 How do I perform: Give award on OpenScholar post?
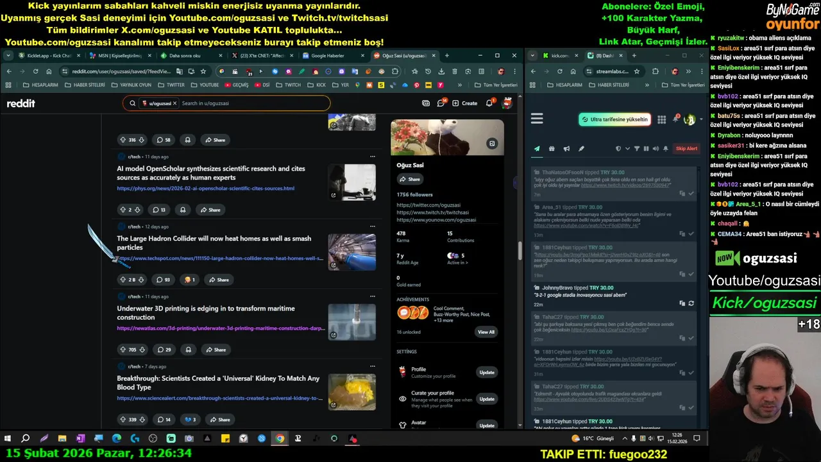pyautogui.click(x=183, y=210)
